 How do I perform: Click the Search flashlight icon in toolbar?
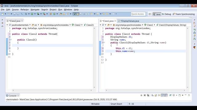tap(67, 14)
